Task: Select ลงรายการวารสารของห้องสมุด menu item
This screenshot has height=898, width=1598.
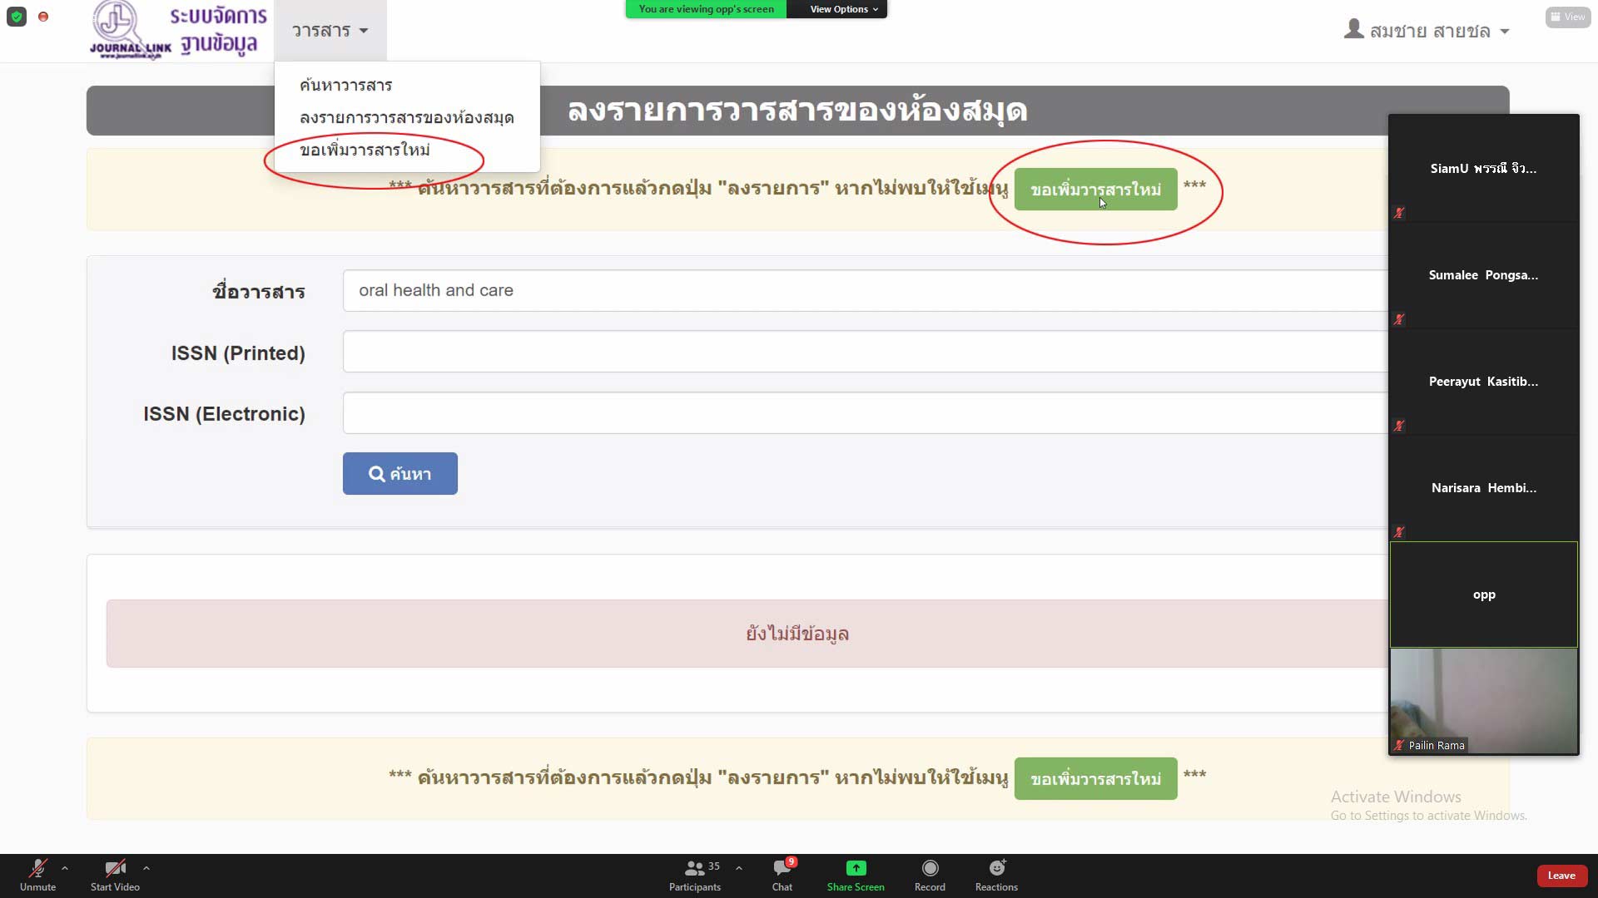Action: [406, 117]
